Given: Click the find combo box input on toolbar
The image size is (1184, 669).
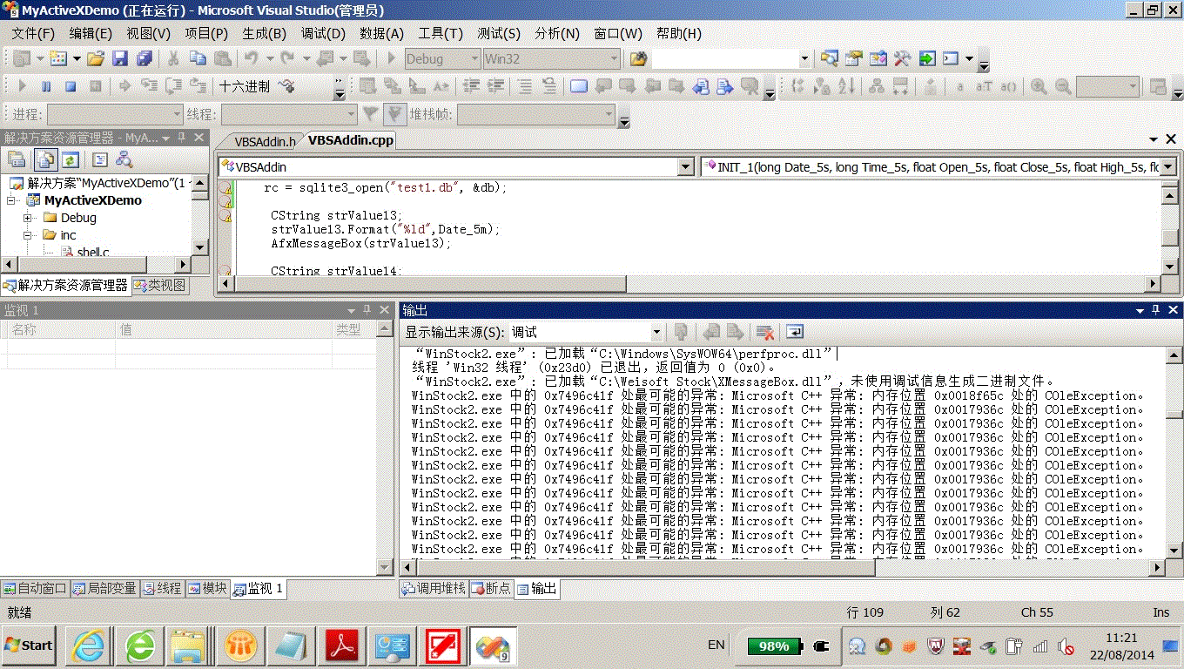Looking at the screenshot, I should [x=724, y=59].
